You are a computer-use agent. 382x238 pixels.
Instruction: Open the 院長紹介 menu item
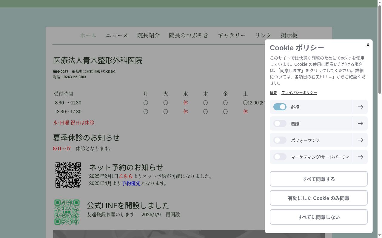pos(149,35)
